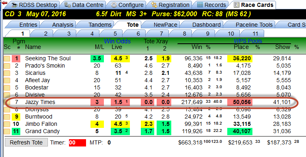The height and width of the screenshot is (157, 306).
Task: Click program number 11 green cell
Action: pyautogui.click(x=16, y=132)
